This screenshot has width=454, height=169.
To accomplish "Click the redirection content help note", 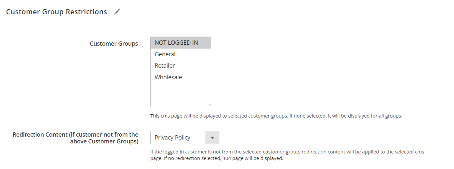I will point(287,155).
